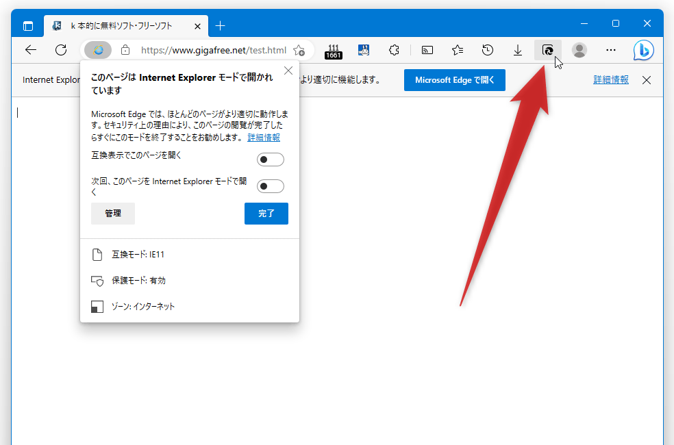Image resolution: width=674 pixels, height=445 pixels.
Task: Click the 互換モード: IE11 row
Action: (x=190, y=255)
